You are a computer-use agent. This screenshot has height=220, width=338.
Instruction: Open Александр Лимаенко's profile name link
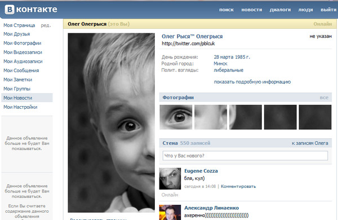(211, 208)
